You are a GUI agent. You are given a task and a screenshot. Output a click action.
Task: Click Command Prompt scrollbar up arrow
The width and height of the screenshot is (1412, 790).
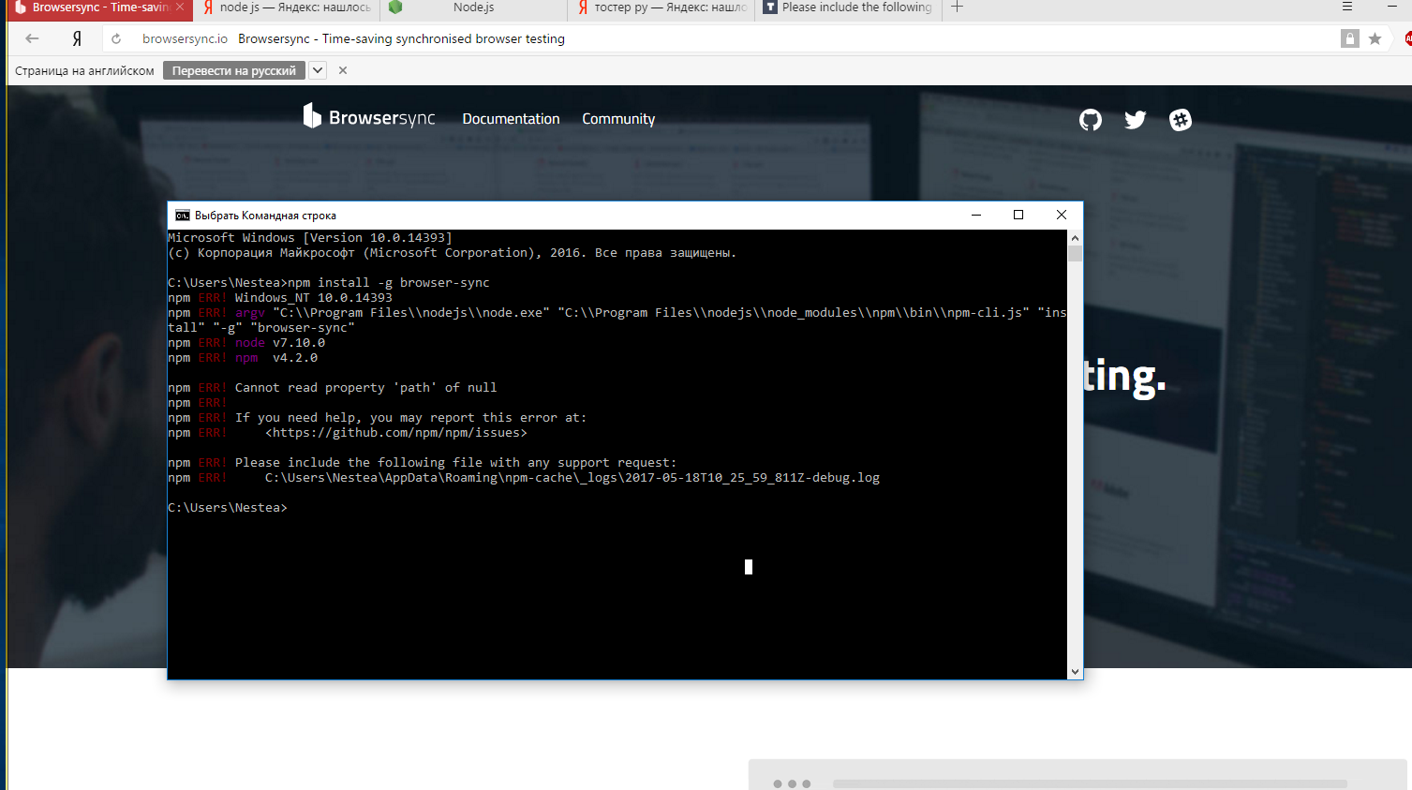tap(1075, 237)
